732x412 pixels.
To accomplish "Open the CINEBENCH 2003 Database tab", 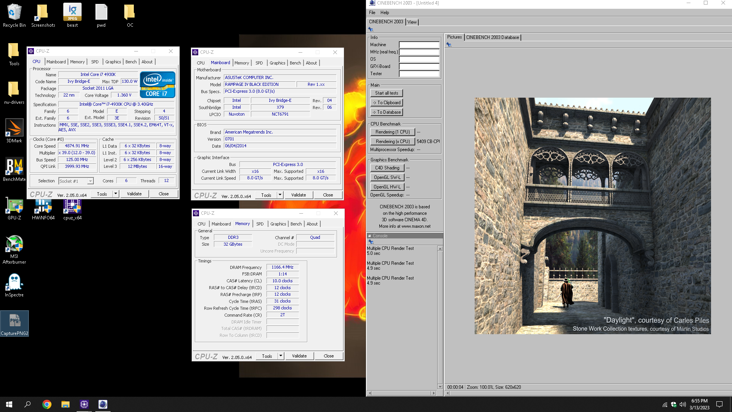I will coord(493,37).
